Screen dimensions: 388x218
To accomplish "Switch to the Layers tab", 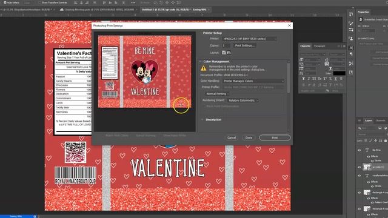I will (x=368, y=121).
